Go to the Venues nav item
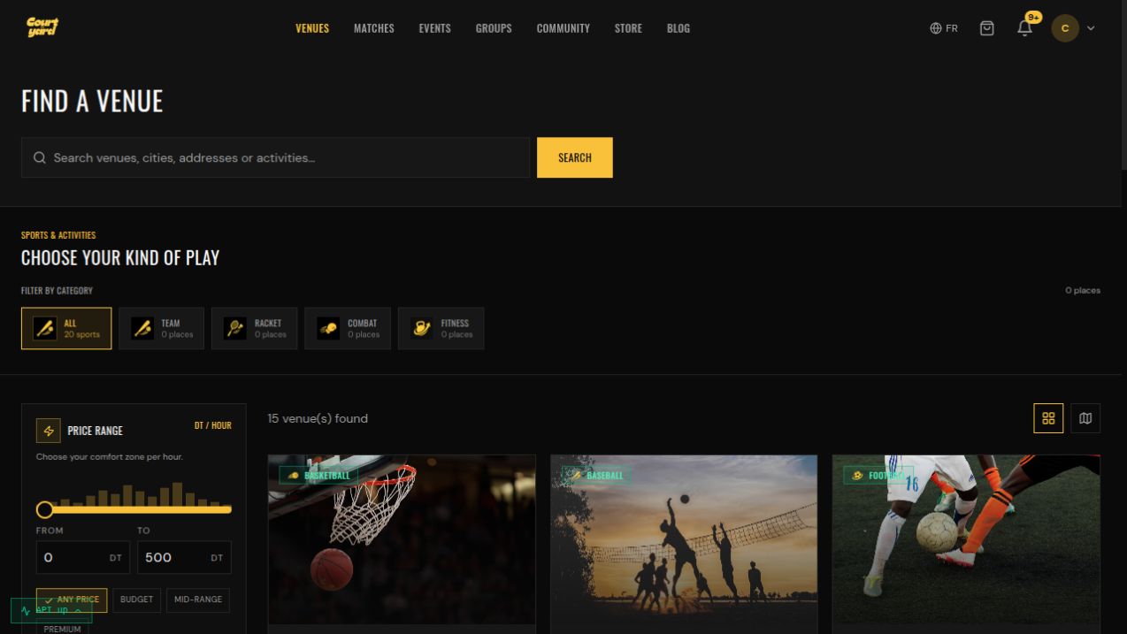The height and width of the screenshot is (634, 1127). (x=312, y=28)
